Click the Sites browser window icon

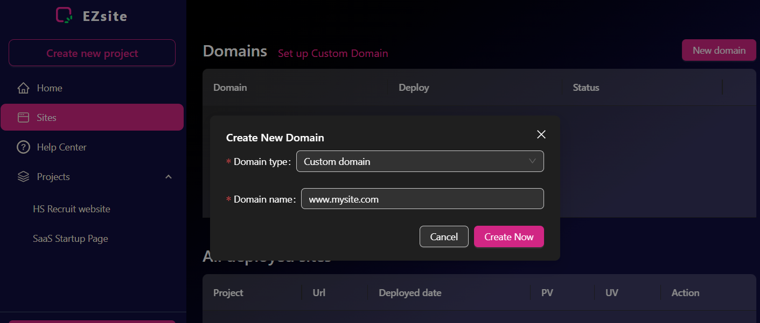(23, 118)
